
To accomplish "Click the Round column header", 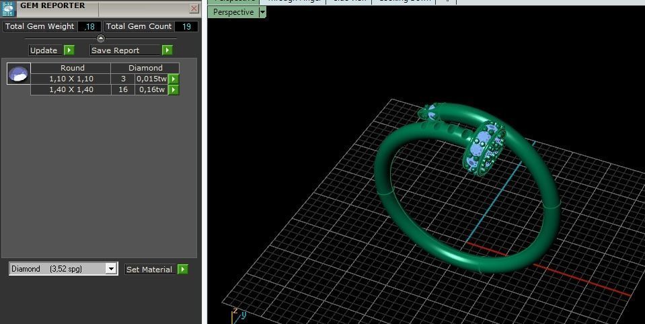I will pos(71,68).
